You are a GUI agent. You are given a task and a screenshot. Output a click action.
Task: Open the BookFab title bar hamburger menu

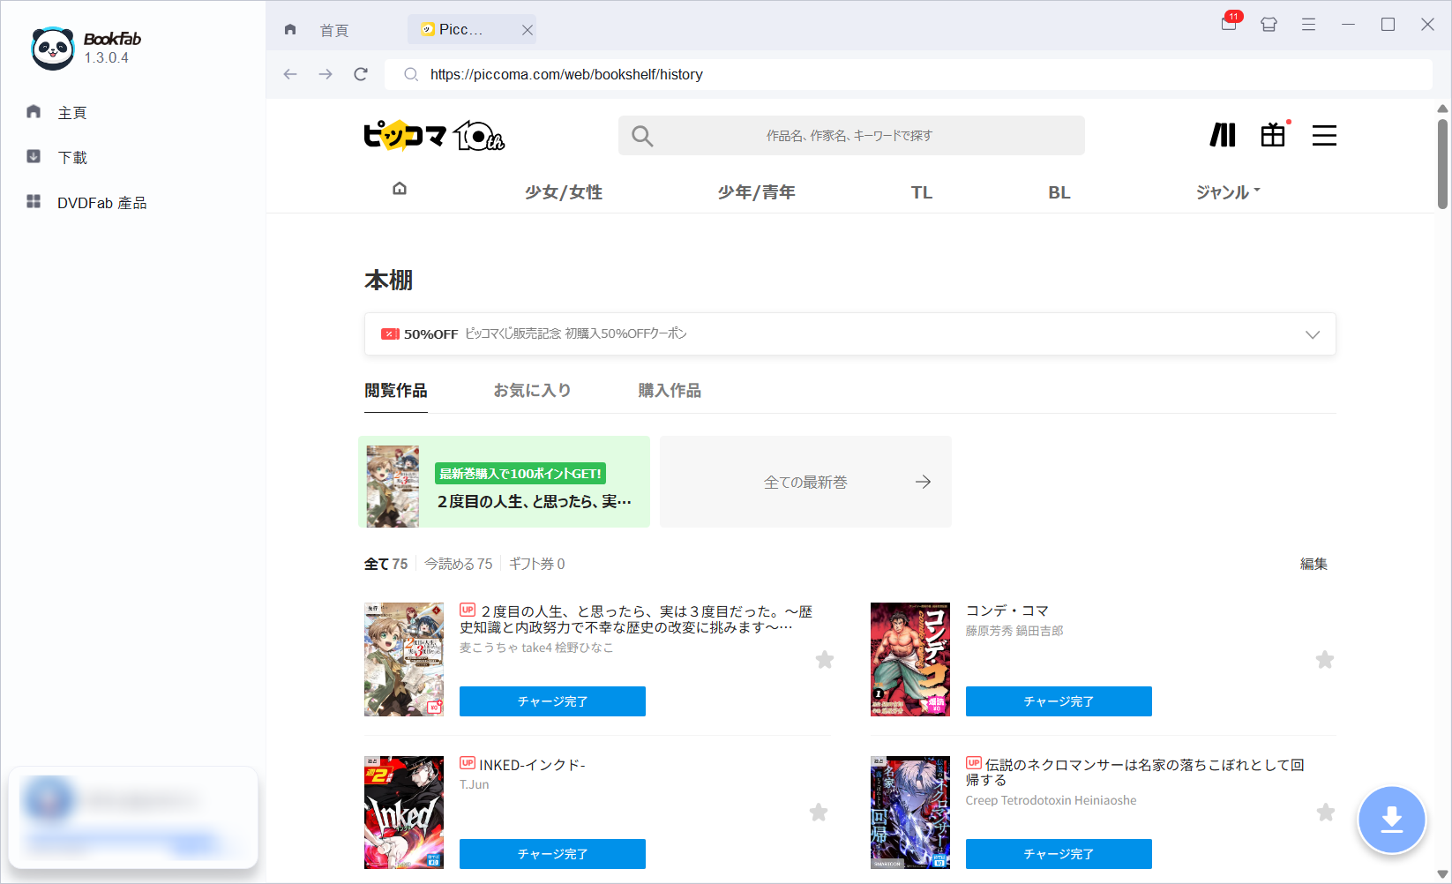click(1308, 25)
